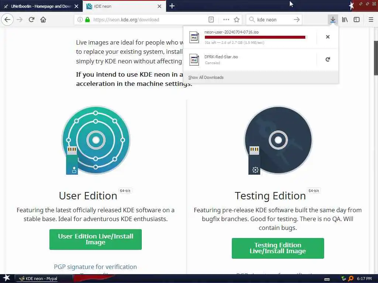Viewport: 378px width, 283px height.
Task: Download Testing Edition Live/Install Image
Action: 278,248
